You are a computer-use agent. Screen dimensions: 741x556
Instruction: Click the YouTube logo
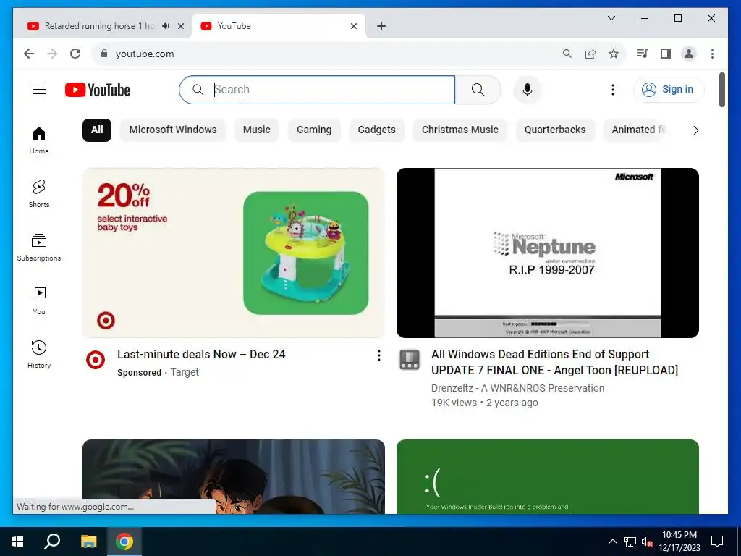point(98,90)
